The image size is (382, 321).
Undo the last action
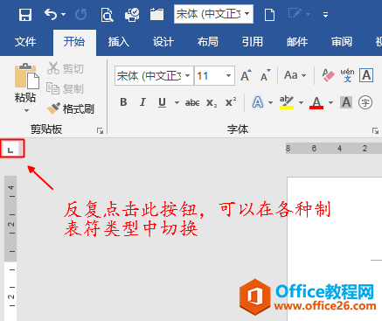point(51,14)
